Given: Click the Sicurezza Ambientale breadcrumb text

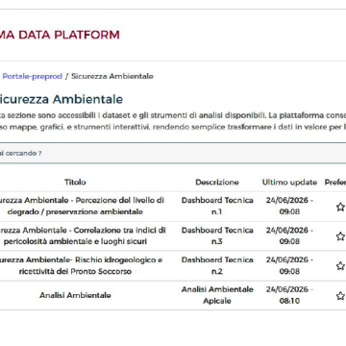Looking at the screenshot, I should [x=112, y=76].
